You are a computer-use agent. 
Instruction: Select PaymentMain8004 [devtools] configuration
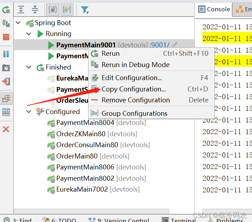pos(101,122)
